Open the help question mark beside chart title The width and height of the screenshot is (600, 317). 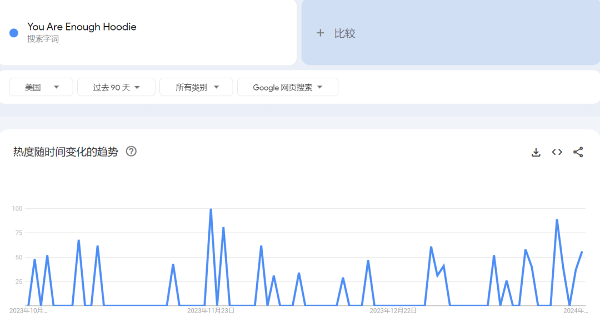tap(131, 152)
